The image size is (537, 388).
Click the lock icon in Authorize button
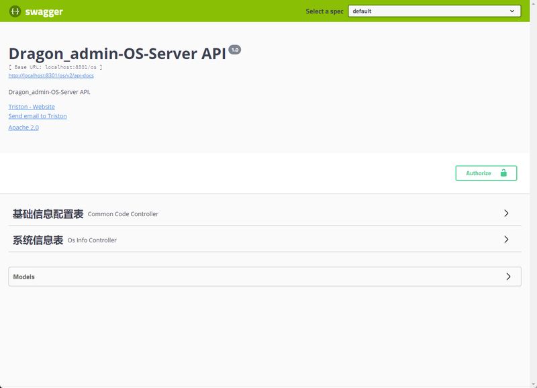[x=503, y=173]
